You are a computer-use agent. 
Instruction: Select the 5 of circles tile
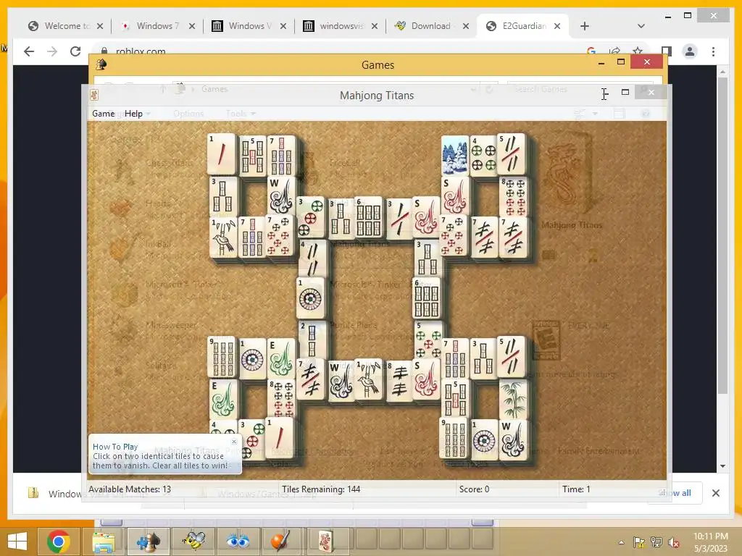tap(428, 340)
